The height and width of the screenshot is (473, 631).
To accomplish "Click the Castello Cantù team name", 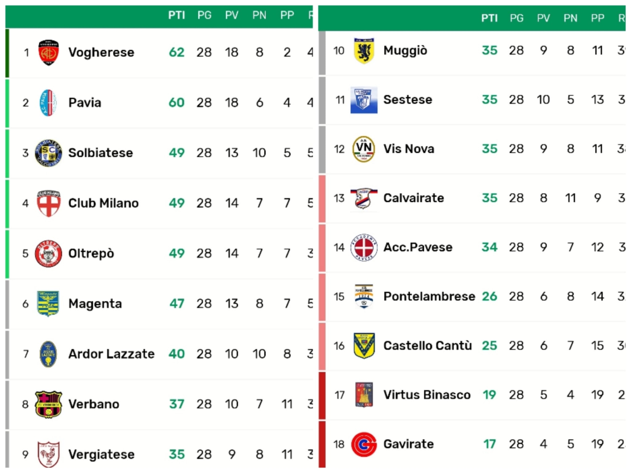I will pyautogui.click(x=428, y=346).
